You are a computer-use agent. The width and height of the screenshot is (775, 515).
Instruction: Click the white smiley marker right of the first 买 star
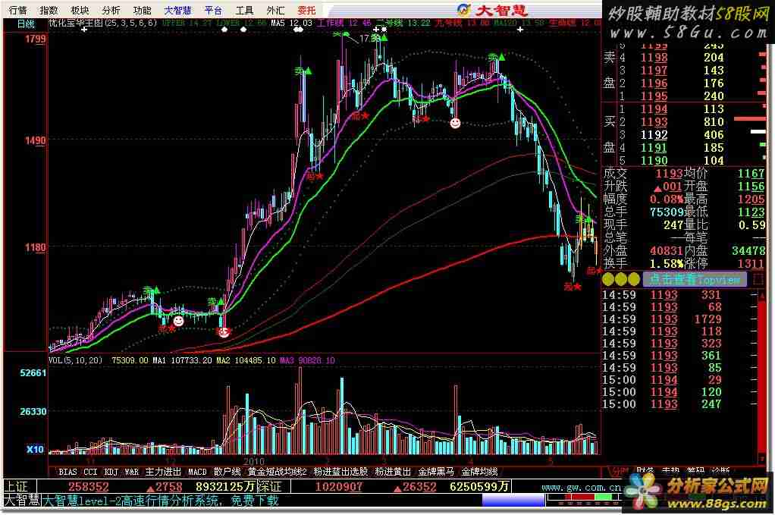tap(178, 322)
